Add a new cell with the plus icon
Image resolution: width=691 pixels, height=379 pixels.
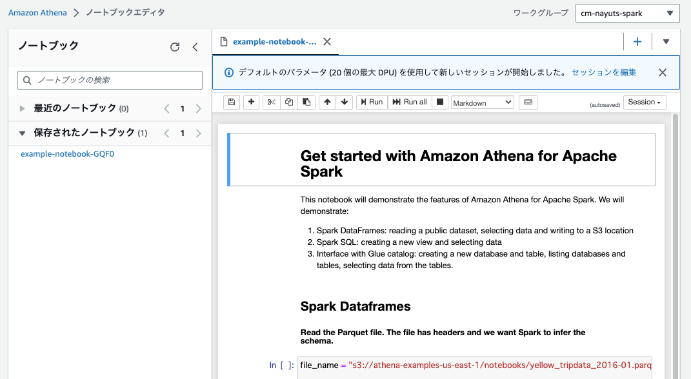point(251,102)
